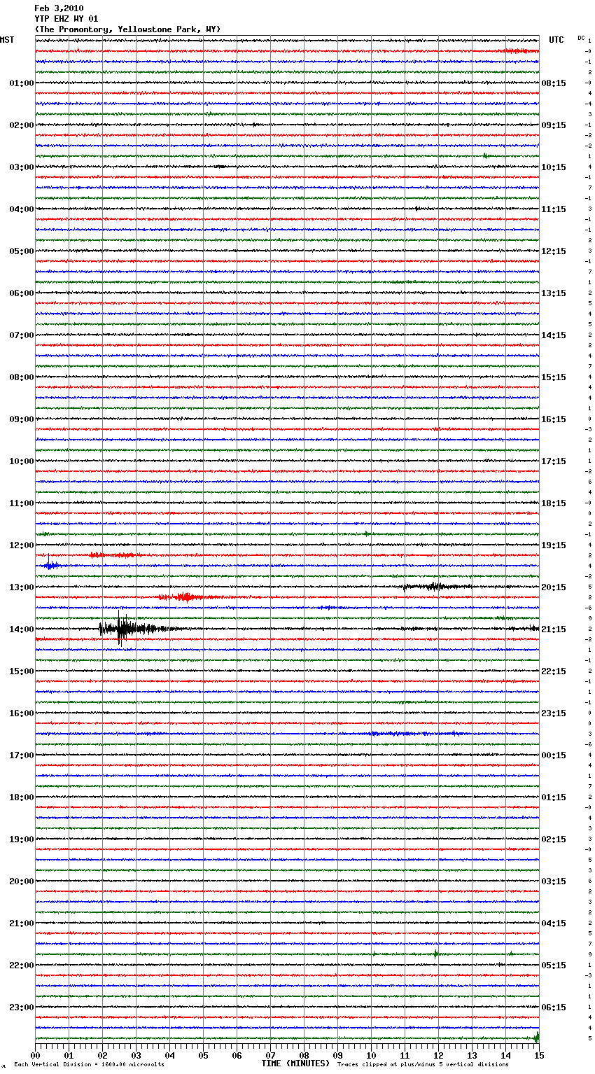Click 'Each Vertical Division = 1600.00 microvolts' note
595x1074 pixels.
(x=89, y=1065)
